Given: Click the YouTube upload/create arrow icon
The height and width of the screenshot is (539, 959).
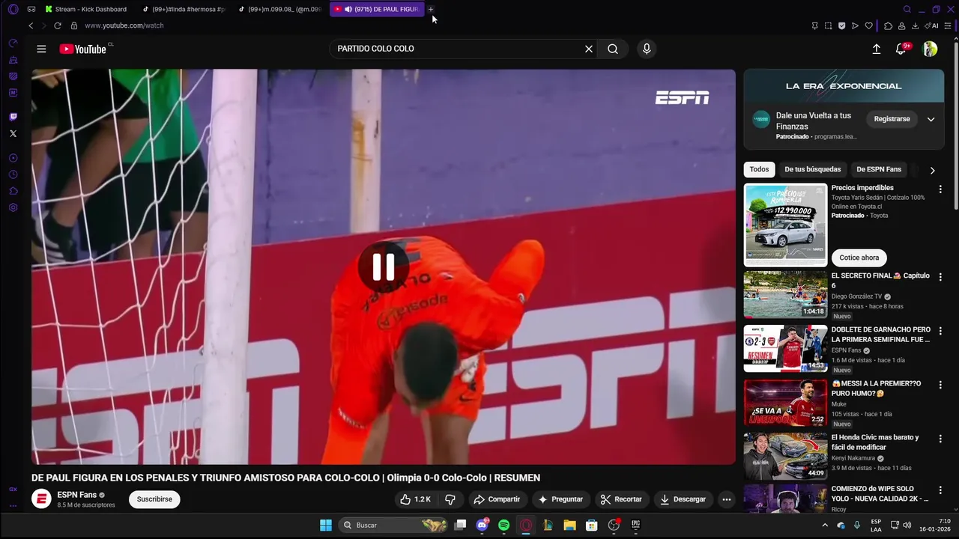Looking at the screenshot, I should pos(877,49).
